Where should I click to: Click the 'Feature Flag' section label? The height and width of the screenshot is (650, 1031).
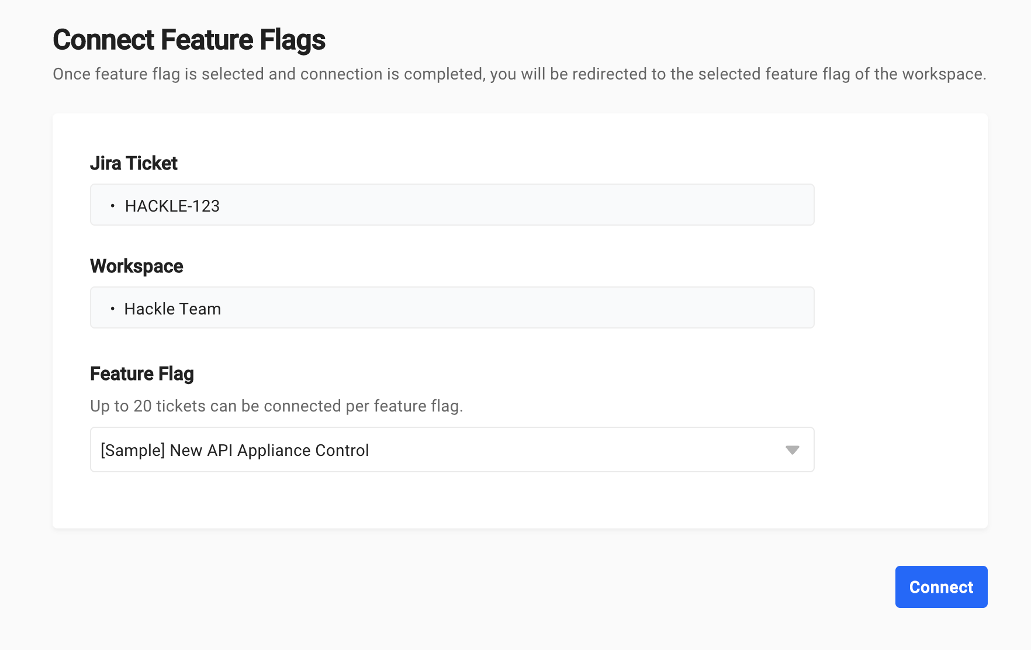[141, 374]
